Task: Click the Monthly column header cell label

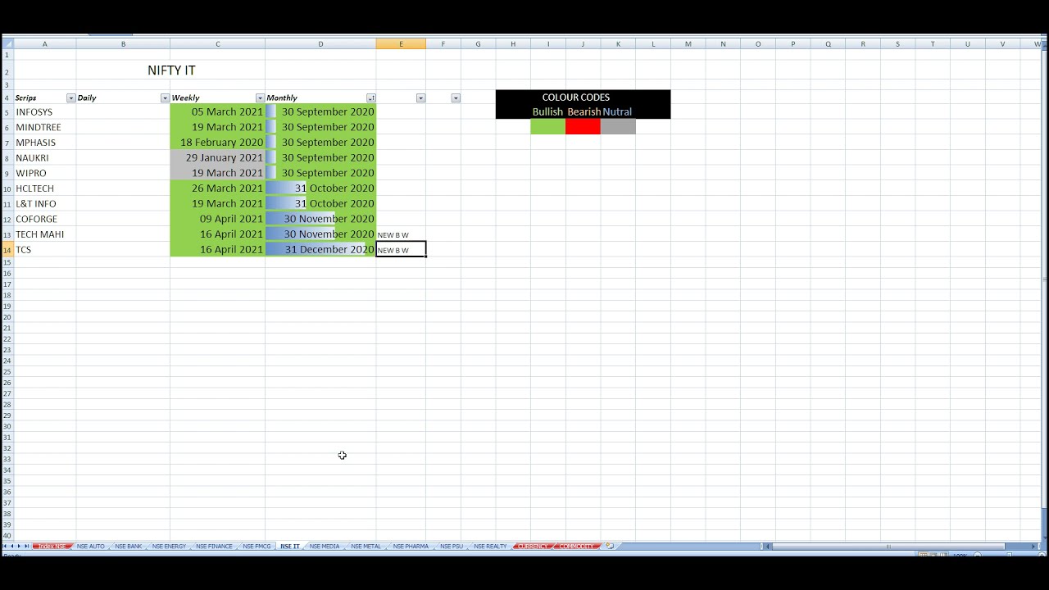Action: point(282,98)
